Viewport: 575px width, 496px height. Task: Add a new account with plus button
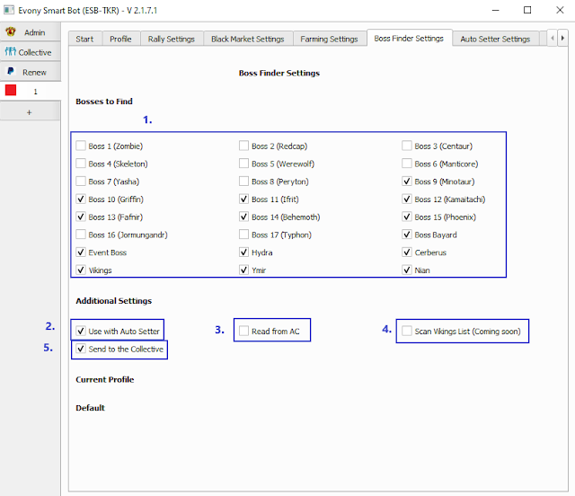tap(30, 112)
